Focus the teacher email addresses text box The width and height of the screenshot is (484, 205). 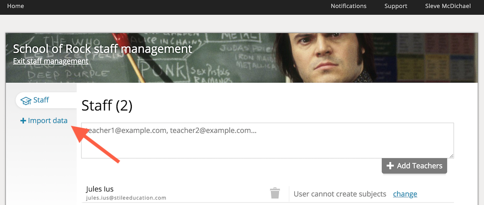(267, 141)
